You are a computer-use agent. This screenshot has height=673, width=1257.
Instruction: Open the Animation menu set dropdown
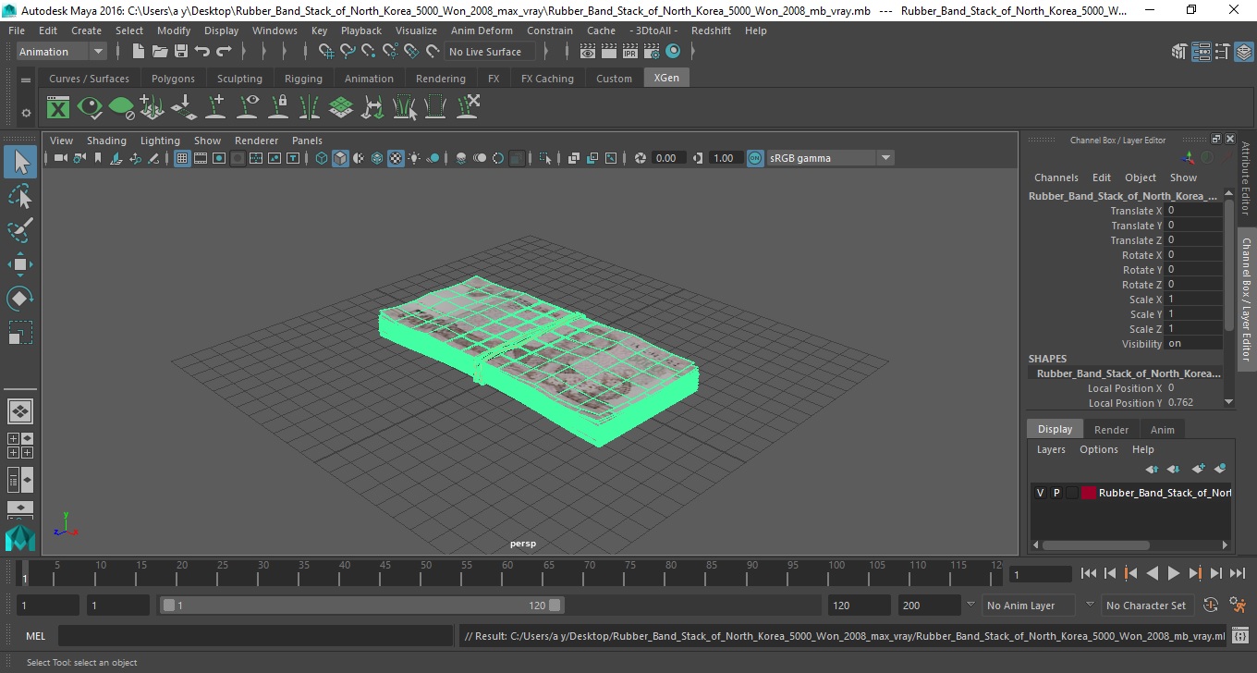pos(62,52)
